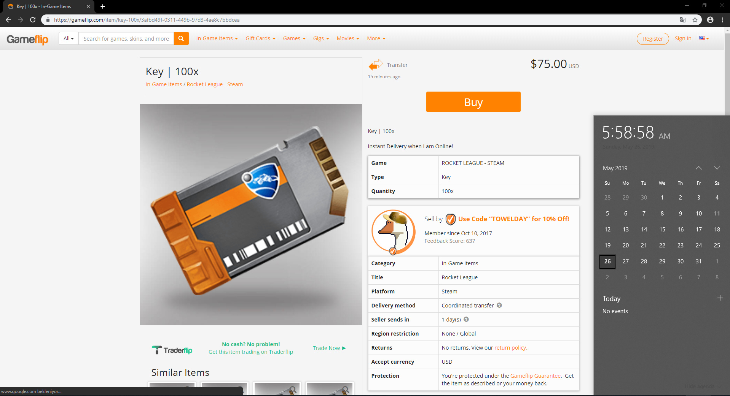730x396 pixels.
Task: Click the orange search magnifier button
Action: [181, 38]
